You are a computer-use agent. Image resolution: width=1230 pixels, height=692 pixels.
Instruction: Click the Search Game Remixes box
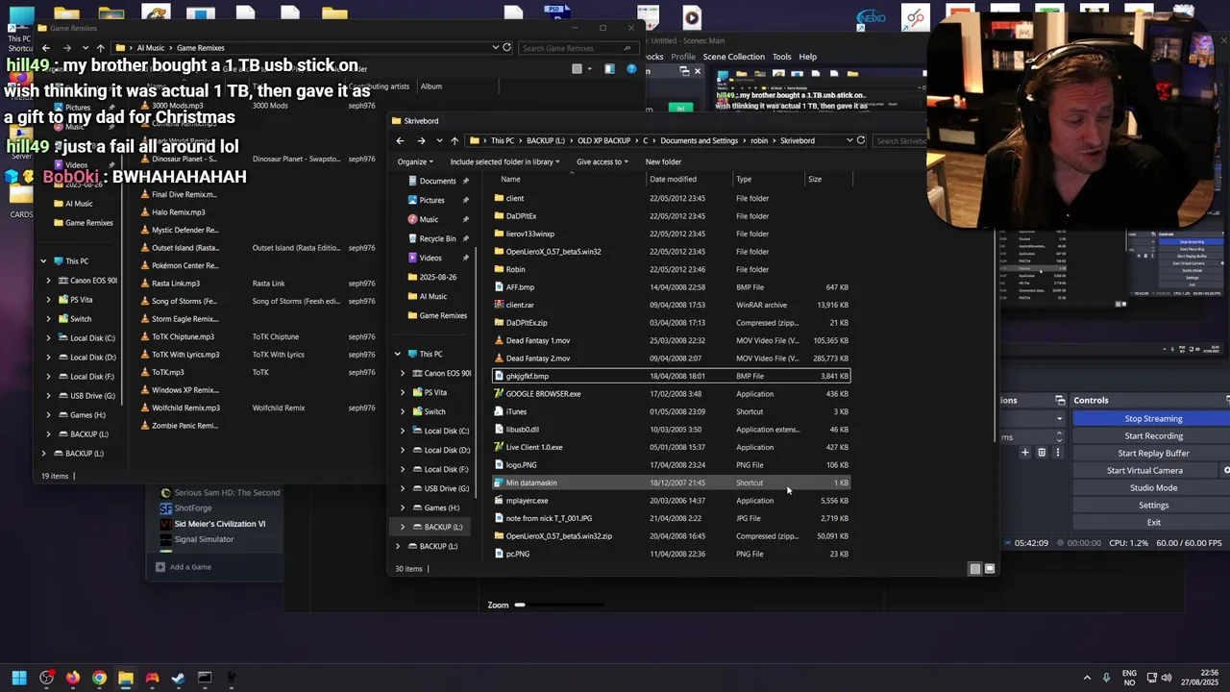pyautogui.click(x=577, y=48)
